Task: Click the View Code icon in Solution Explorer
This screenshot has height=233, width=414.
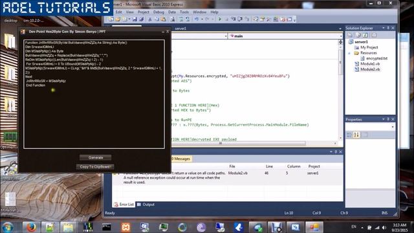Action: [374, 35]
